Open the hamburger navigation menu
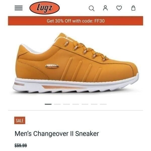Screen dimensions: 151x151 (19, 8)
